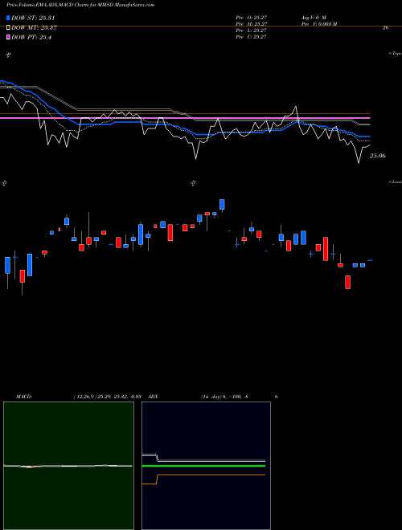This screenshot has width=402, height=530.
Task: Click the 'Pre O: 25.27' value
Action: point(252,17)
